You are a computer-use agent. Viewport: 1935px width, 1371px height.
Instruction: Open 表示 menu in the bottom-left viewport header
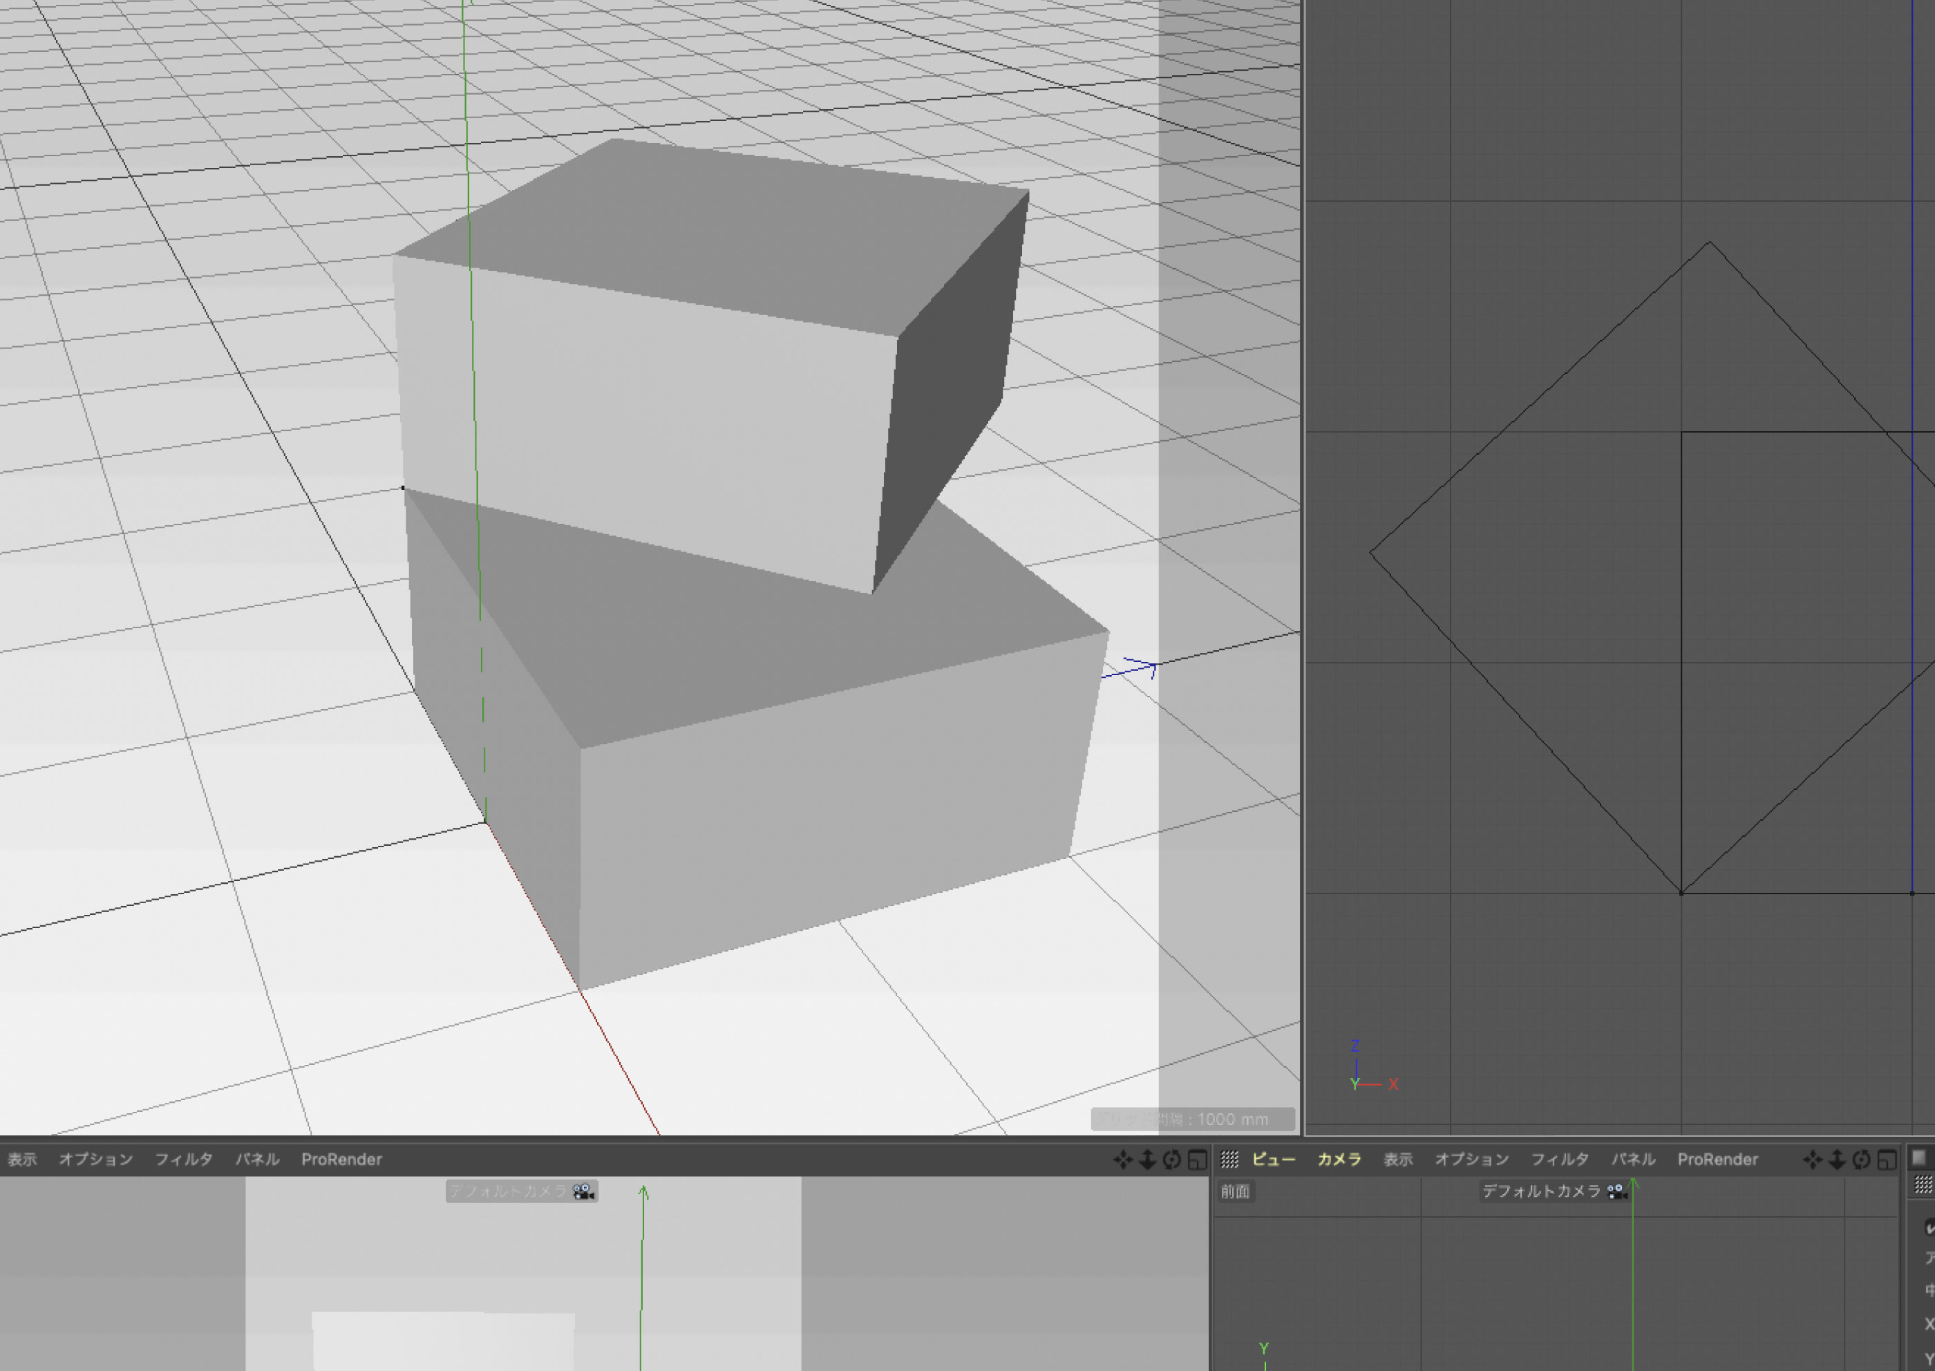click(23, 1160)
